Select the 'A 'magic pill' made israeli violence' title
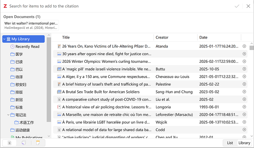This screenshot has height=148, width=254. click(x=107, y=69)
